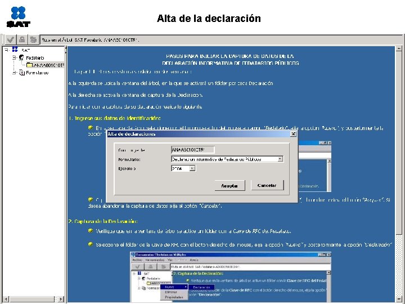
Task: Click the third toolbar icon beside padlock
Action: [x=33, y=40]
